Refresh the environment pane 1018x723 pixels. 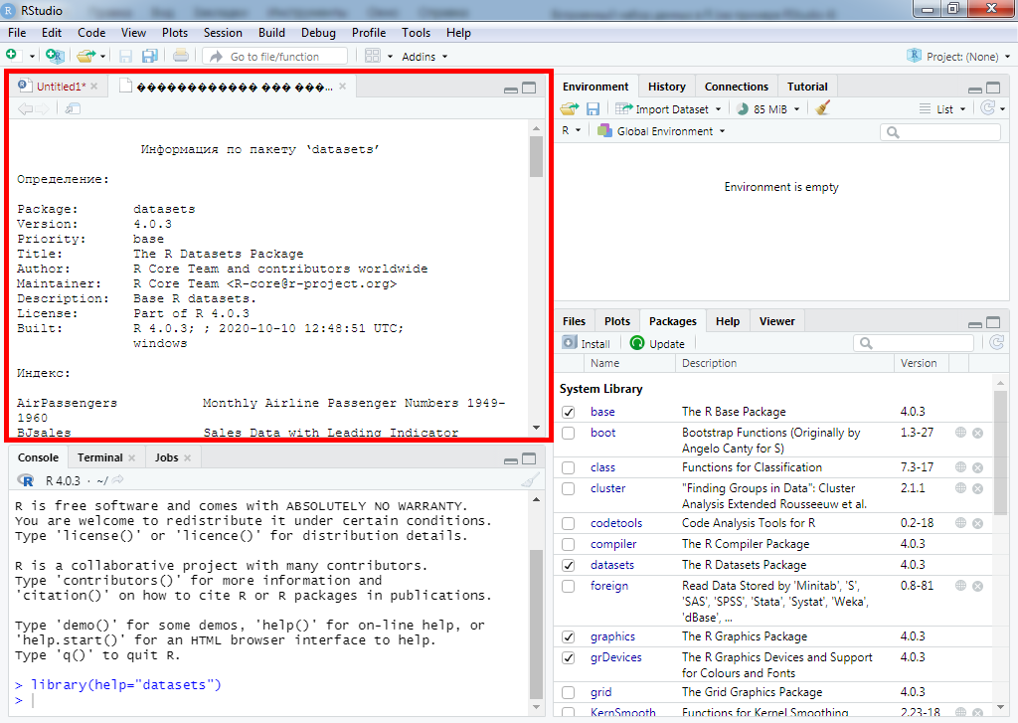coord(987,108)
